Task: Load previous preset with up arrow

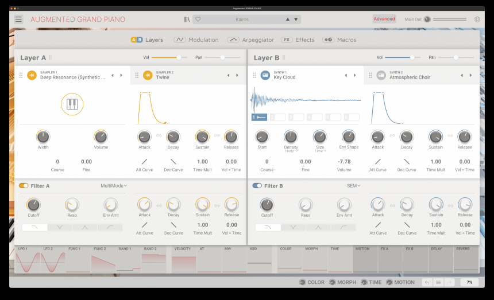Action: (288, 19)
